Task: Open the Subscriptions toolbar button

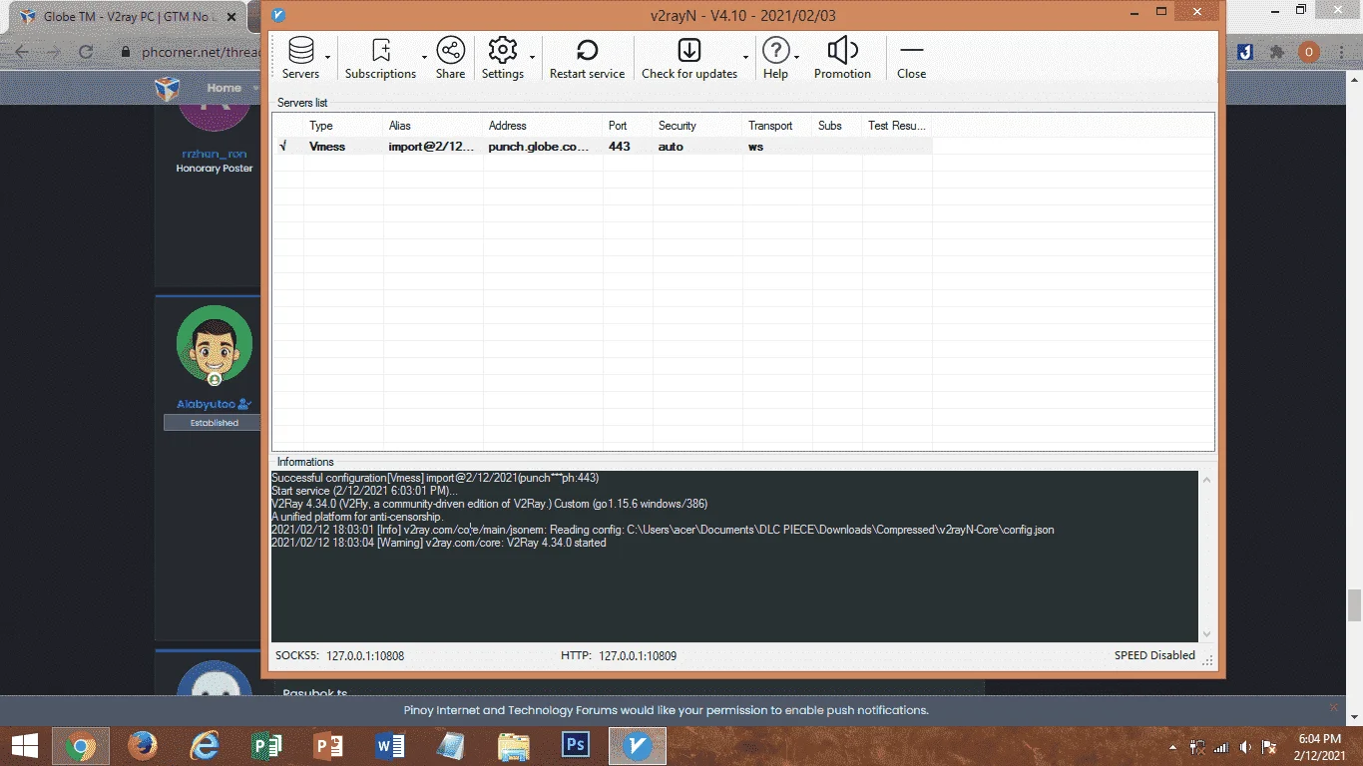Action: coord(380,58)
